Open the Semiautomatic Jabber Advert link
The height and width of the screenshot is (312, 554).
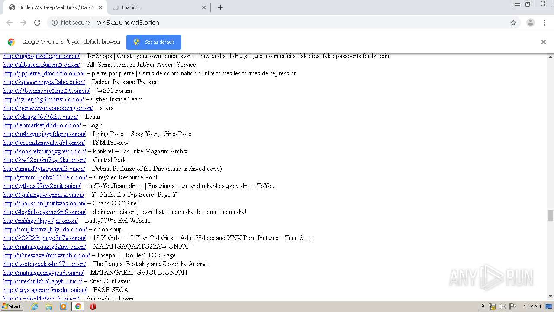coord(42,65)
